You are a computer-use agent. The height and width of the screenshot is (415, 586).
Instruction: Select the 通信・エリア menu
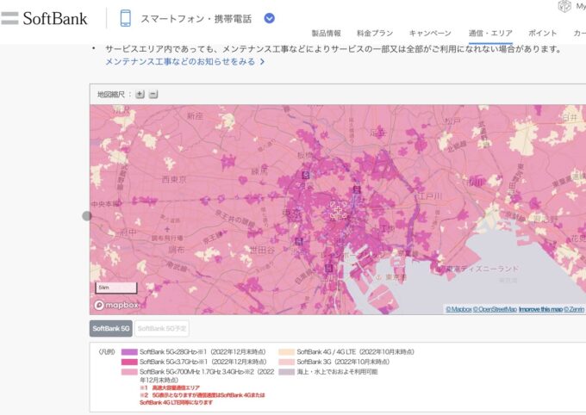tap(490, 34)
